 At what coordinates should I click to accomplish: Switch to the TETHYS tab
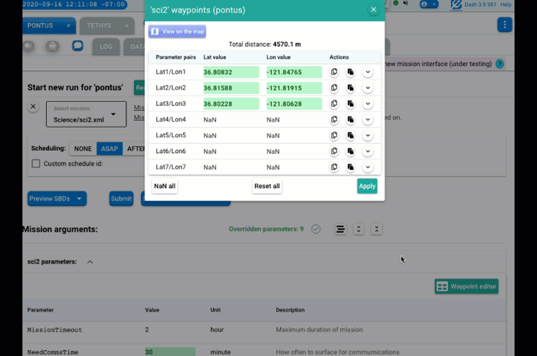point(99,25)
